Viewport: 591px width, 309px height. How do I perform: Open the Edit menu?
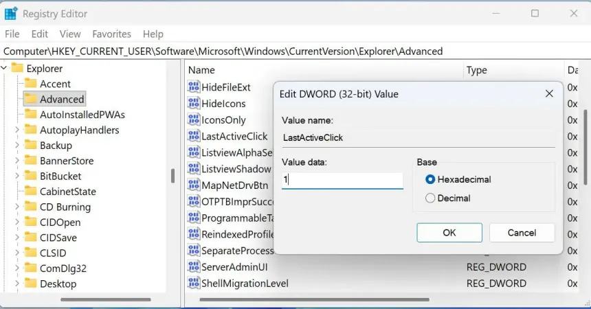coord(40,34)
